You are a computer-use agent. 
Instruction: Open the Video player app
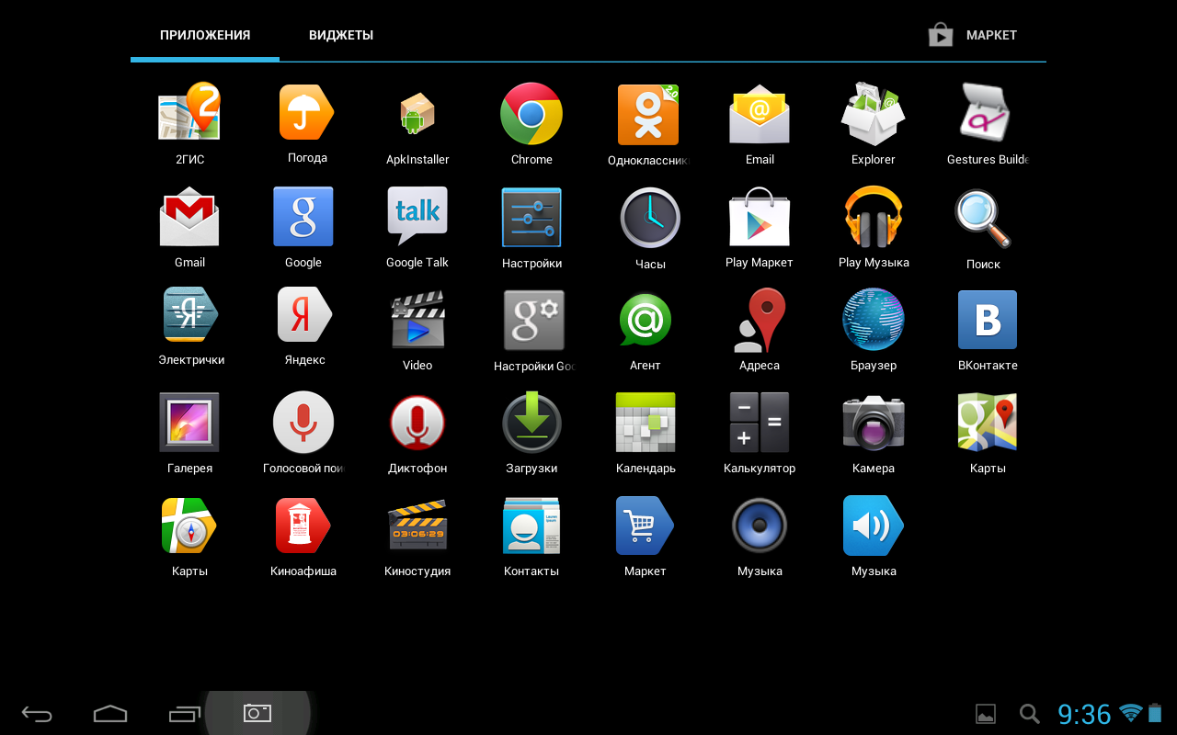[x=417, y=320]
